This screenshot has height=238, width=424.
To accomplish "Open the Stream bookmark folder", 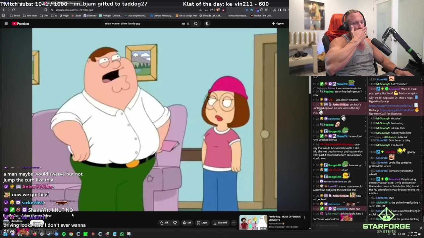I will (x=15, y=16).
